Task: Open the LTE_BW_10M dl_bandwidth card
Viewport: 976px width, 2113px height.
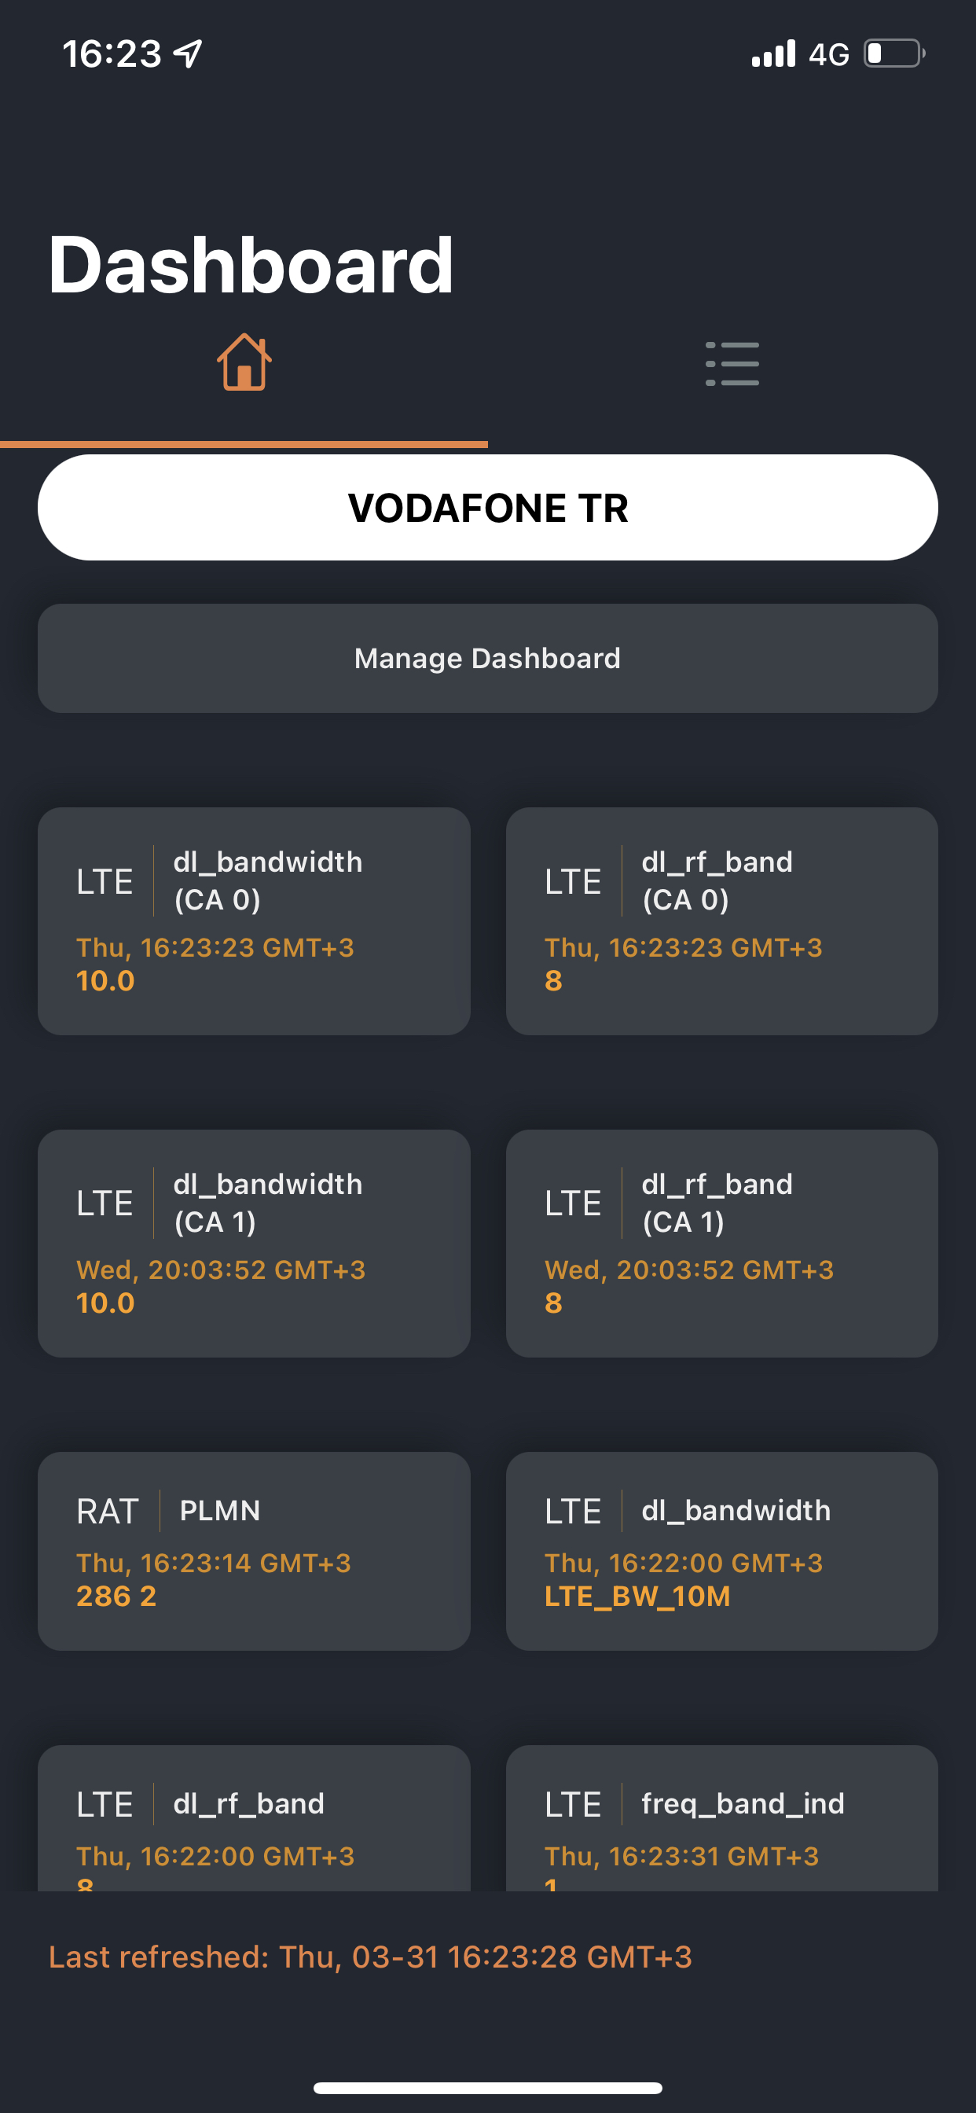Action: 721,1551
